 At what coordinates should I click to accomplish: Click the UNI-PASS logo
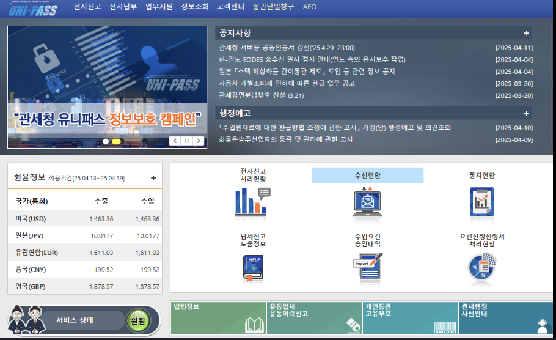33,9
